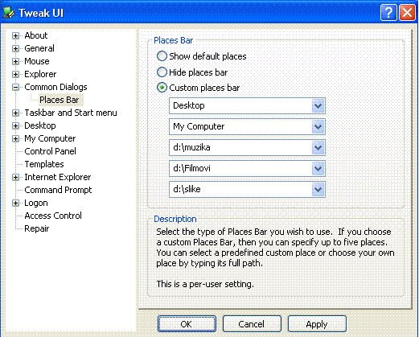Click the Help question mark button
The width and height of the screenshot is (419, 337).
(388, 13)
